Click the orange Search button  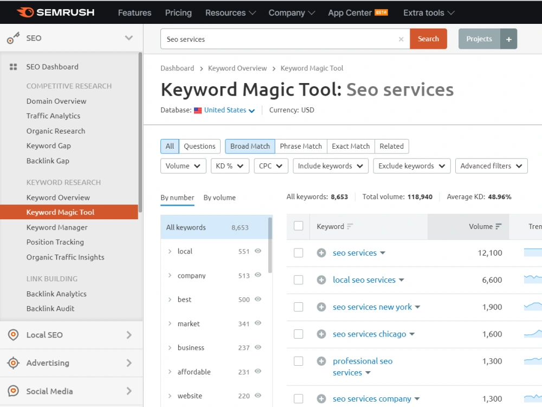(428, 39)
